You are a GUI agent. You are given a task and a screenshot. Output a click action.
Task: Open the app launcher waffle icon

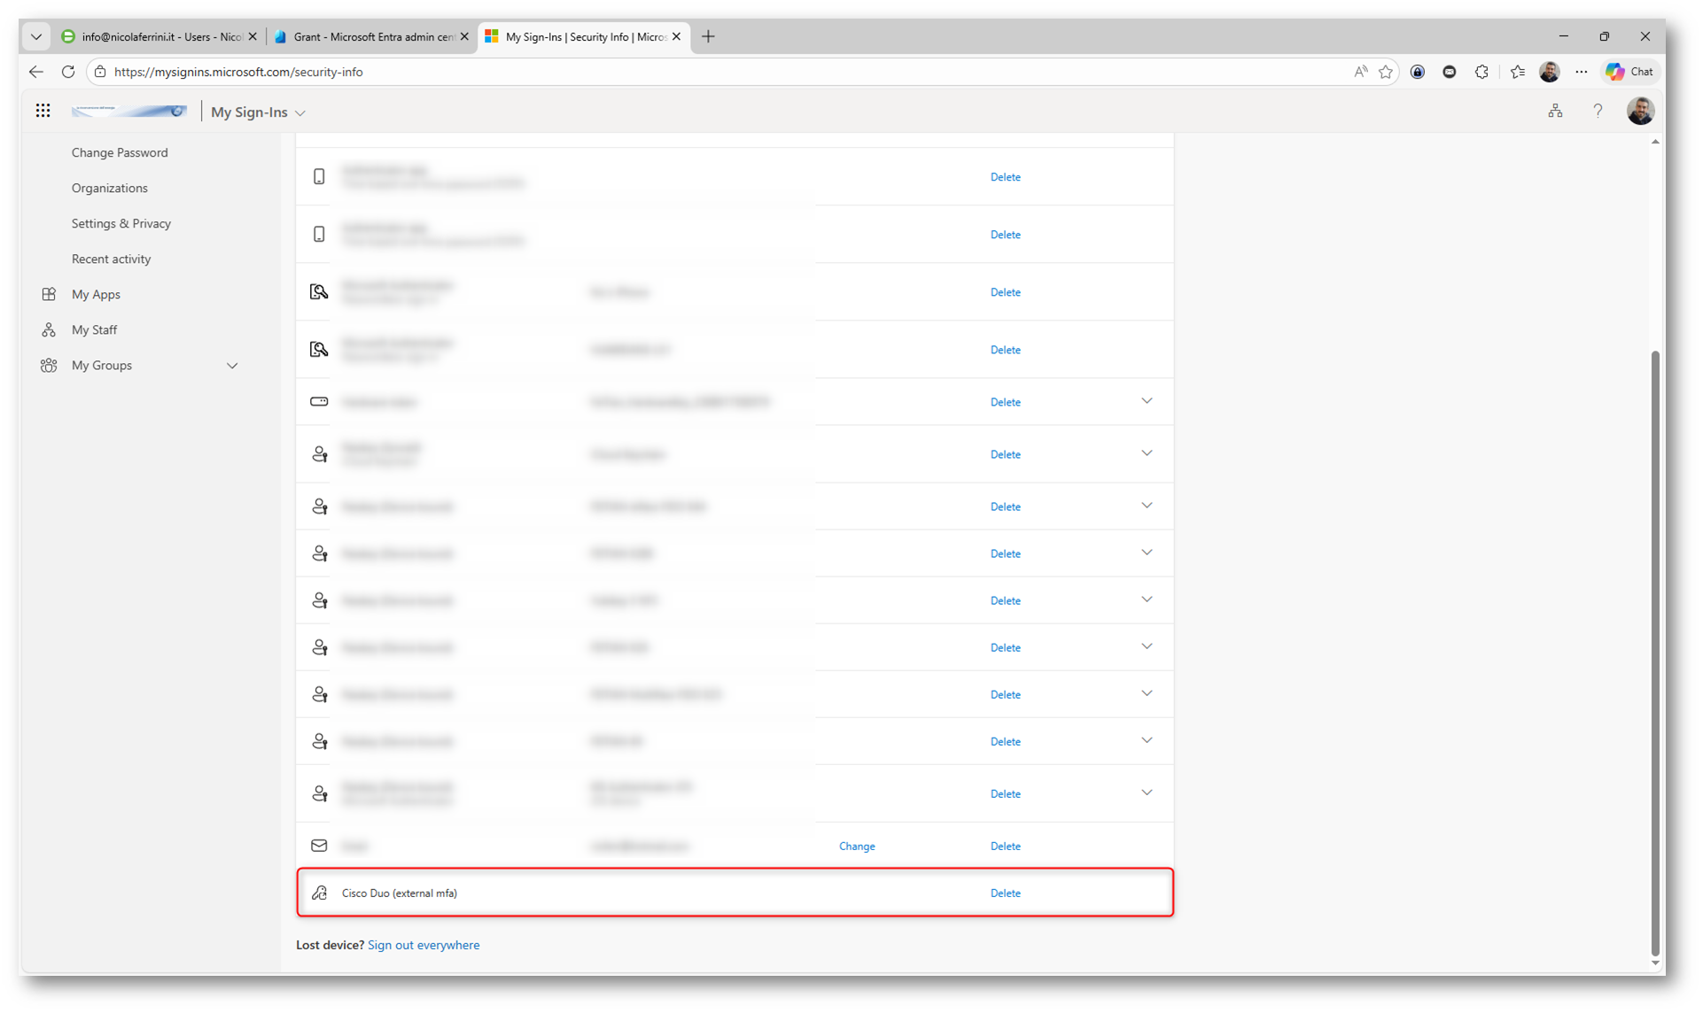(x=43, y=111)
